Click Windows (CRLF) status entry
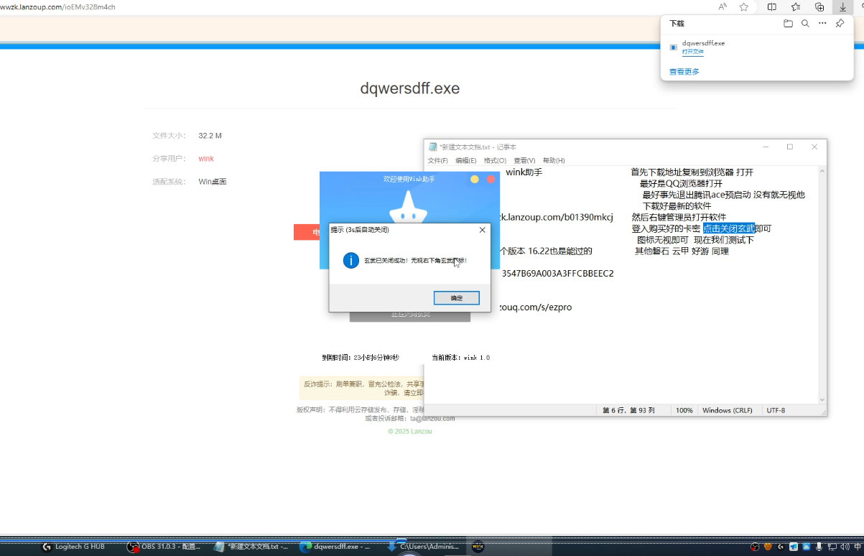Viewport: 864px width, 556px height. point(728,410)
